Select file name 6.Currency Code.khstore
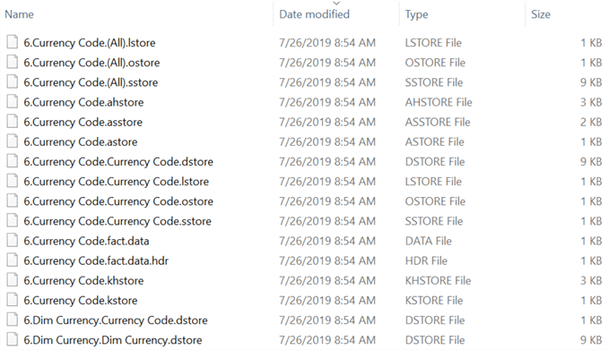Image resolution: width=609 pixels, height=350 pixels. [x=83, y=280]
